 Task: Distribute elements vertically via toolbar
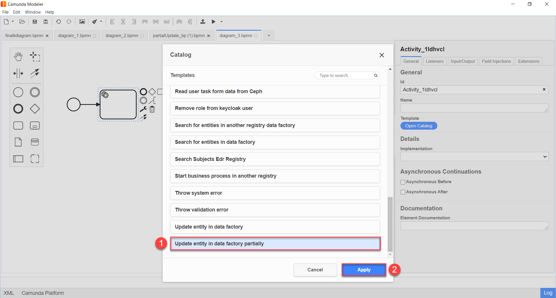pyautogui.click(x=190, y=22)
